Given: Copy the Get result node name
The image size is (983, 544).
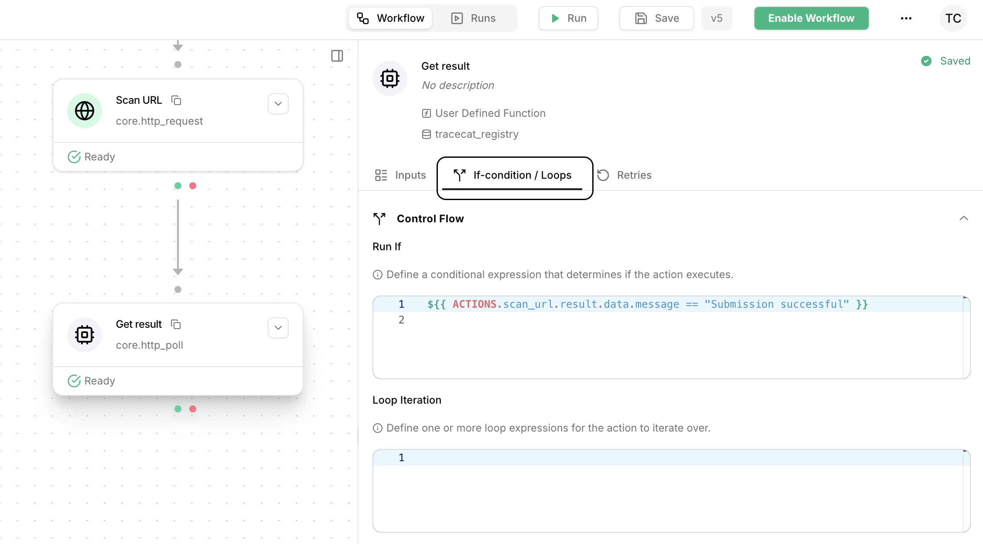Looking at the screenshot, I should point(176,324).
